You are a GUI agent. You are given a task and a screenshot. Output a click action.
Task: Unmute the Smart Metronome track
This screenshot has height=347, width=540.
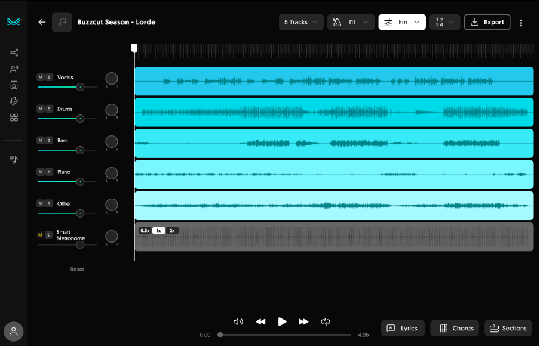coord(41,235)
